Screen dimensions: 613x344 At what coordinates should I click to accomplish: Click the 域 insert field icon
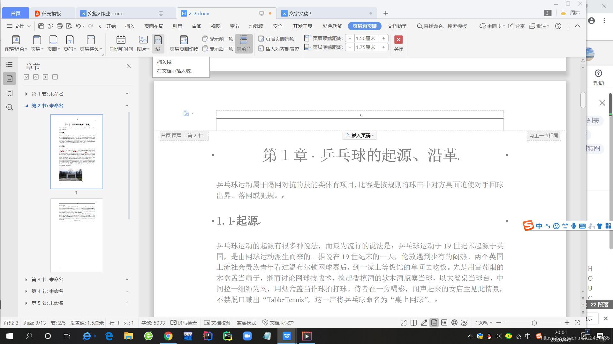[x=158, y=44]
